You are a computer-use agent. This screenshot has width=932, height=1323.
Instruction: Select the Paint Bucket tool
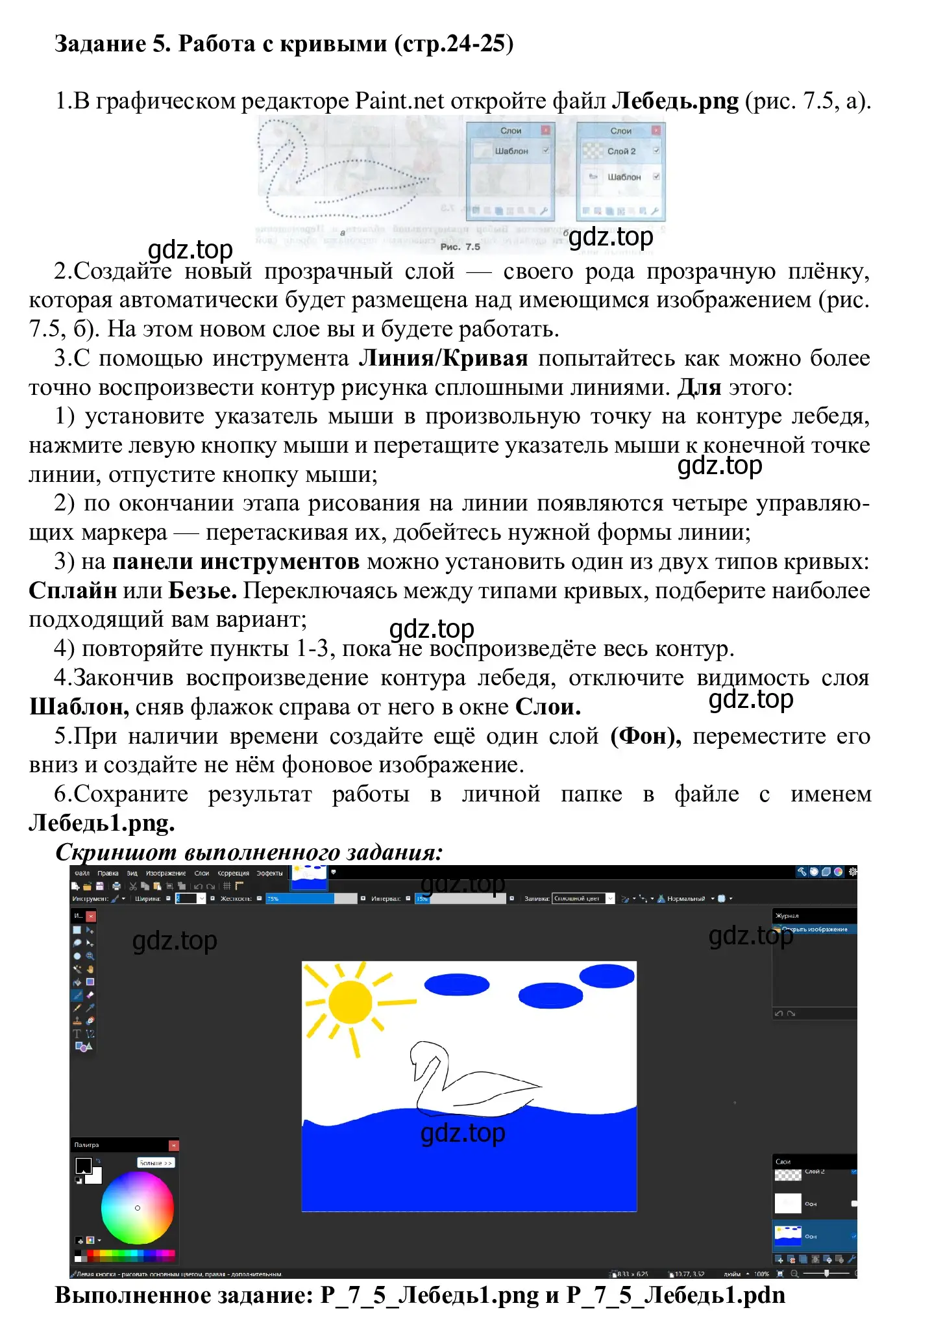click(x=77, y=982)
